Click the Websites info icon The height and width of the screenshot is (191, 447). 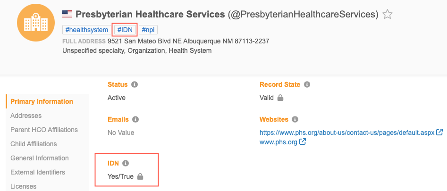tap(296, 120)
